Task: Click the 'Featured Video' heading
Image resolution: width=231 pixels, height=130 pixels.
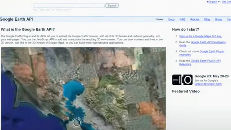Action: tap(186, 91)
